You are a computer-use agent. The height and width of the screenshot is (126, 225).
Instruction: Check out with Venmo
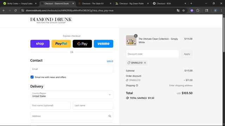103,44
